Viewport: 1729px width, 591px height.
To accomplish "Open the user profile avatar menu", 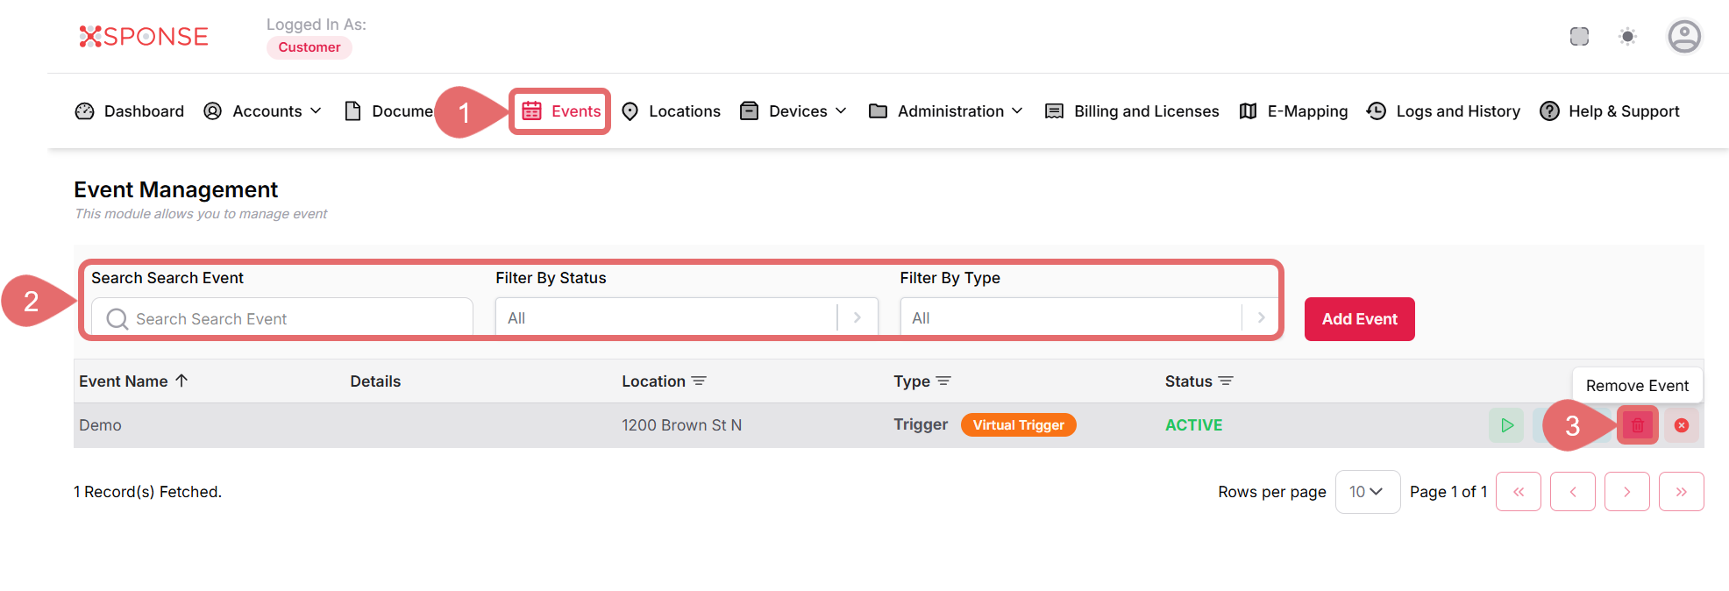I will (x=1683, y=37).
